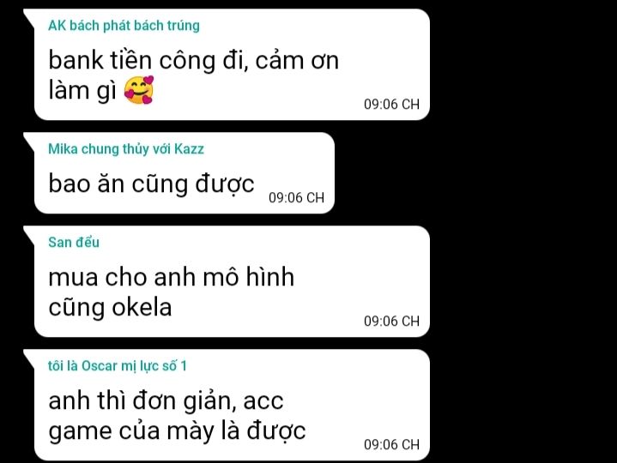Click the tail of San đểu's bubble

click(29, 232)
